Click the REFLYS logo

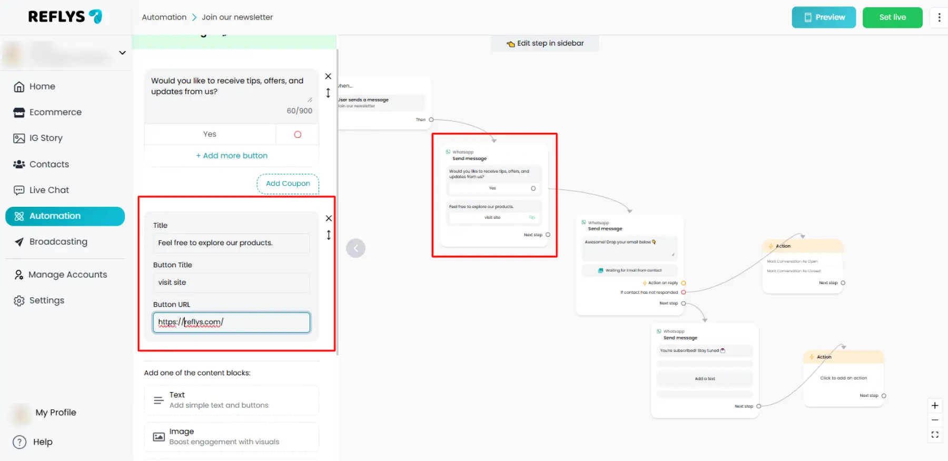point(65,17)
